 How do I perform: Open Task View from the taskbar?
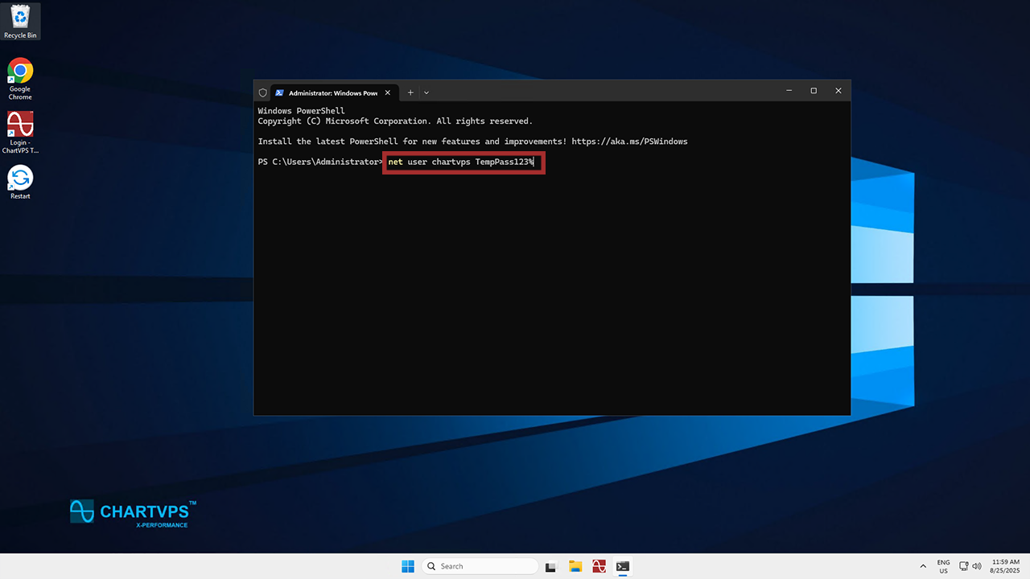point(550,566)
